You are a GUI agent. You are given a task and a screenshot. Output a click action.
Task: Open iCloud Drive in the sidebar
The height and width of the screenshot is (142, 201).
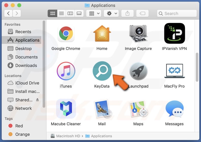pos(22,83)
